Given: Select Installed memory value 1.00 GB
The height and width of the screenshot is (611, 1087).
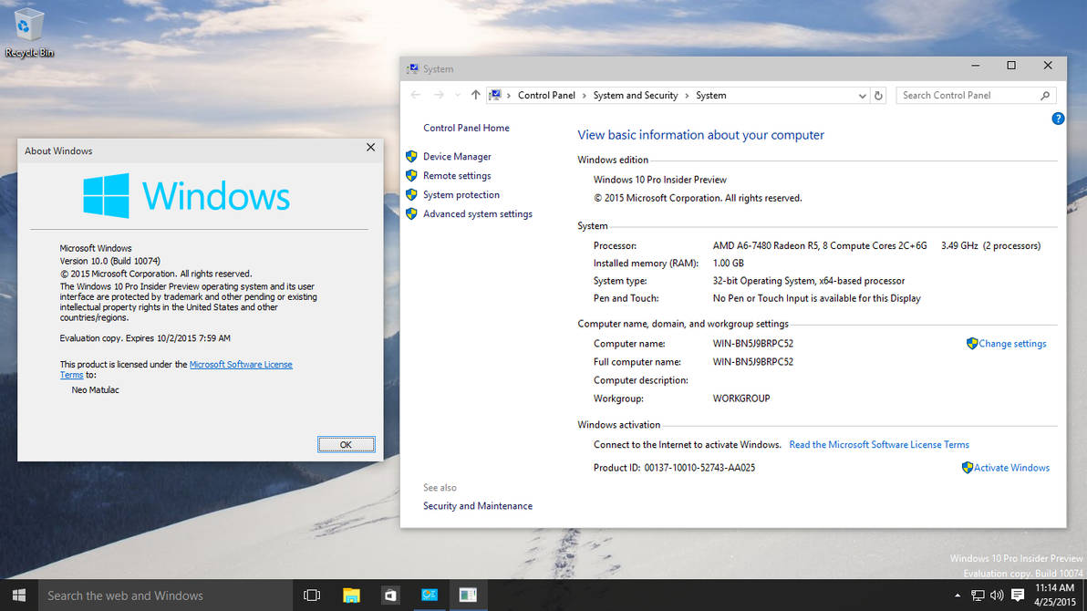Looking at the screenshot, I should click(x=728, y=263).
